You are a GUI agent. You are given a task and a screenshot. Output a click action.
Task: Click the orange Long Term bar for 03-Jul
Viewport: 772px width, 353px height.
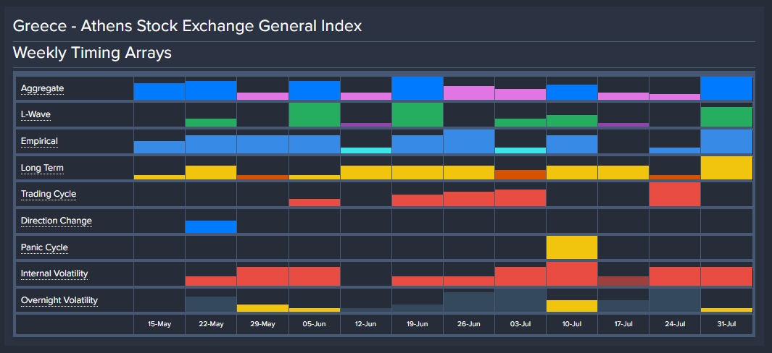(x=520, y=174)
